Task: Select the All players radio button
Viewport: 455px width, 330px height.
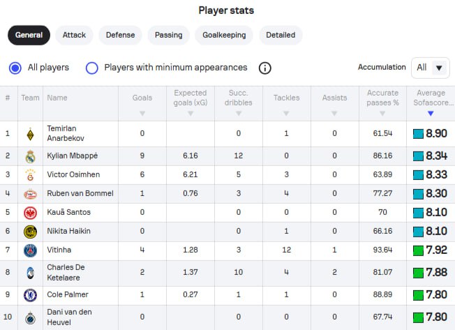Action: (15, 68)
